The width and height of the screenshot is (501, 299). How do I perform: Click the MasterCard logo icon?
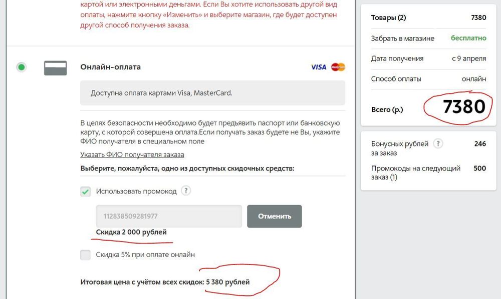click(x=338, y=67)
